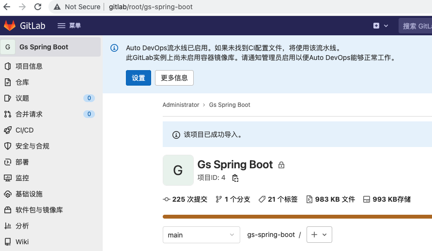This screenshot has height=251, width=432.
Task: Click the browser forward arrow
Action: 22,7
